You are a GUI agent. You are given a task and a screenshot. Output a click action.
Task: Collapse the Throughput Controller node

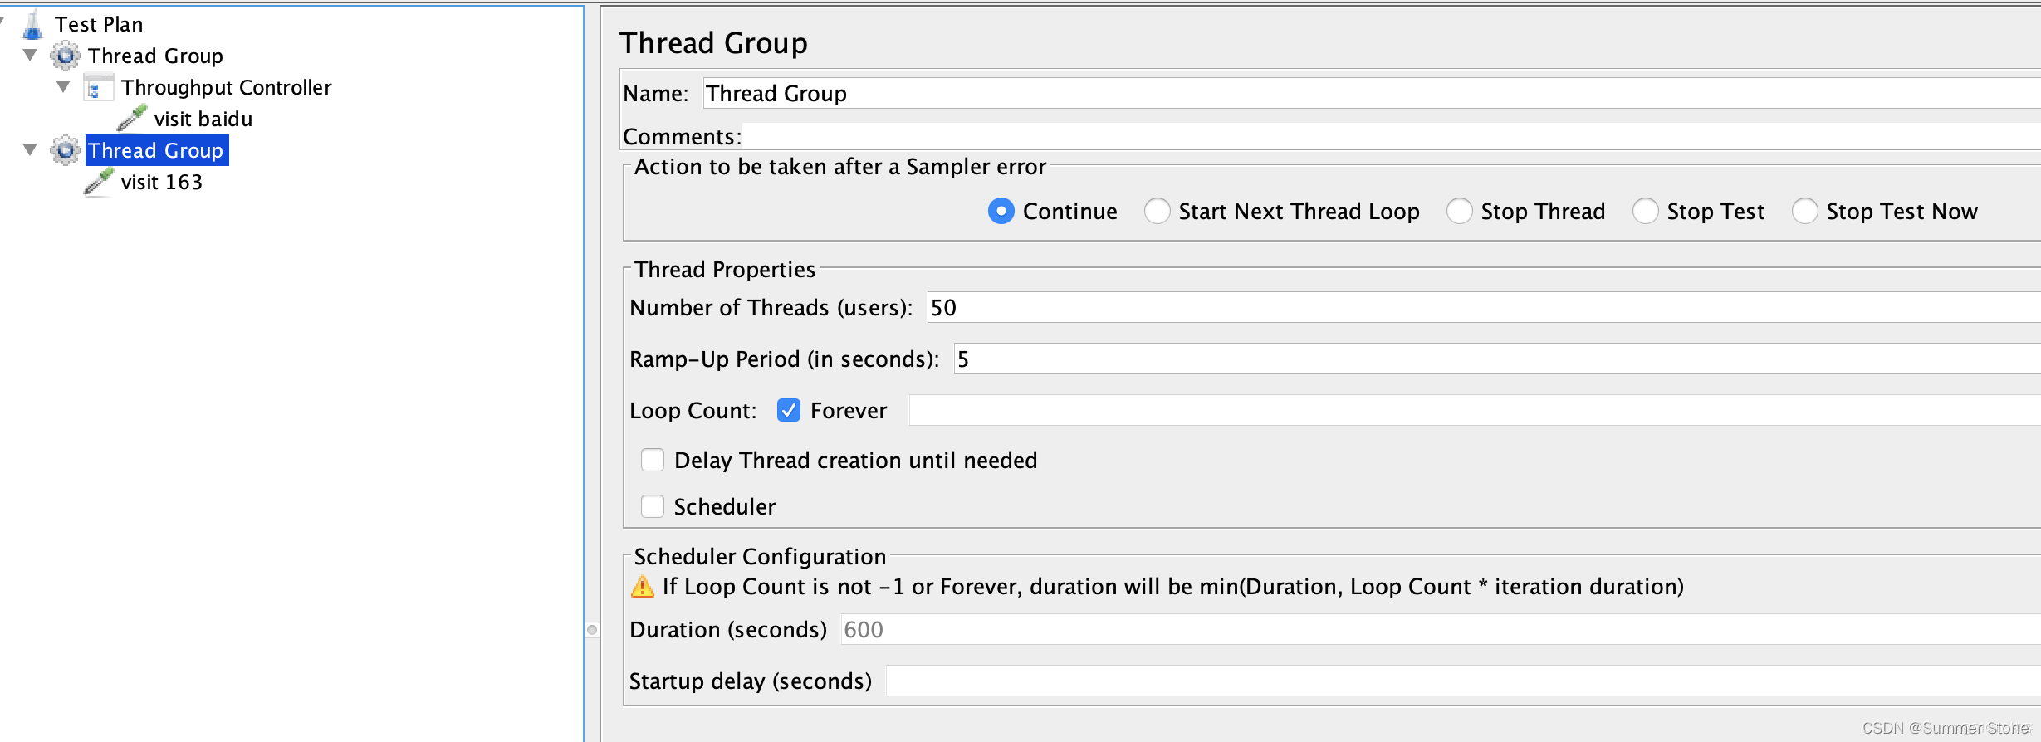coord(63,86)
